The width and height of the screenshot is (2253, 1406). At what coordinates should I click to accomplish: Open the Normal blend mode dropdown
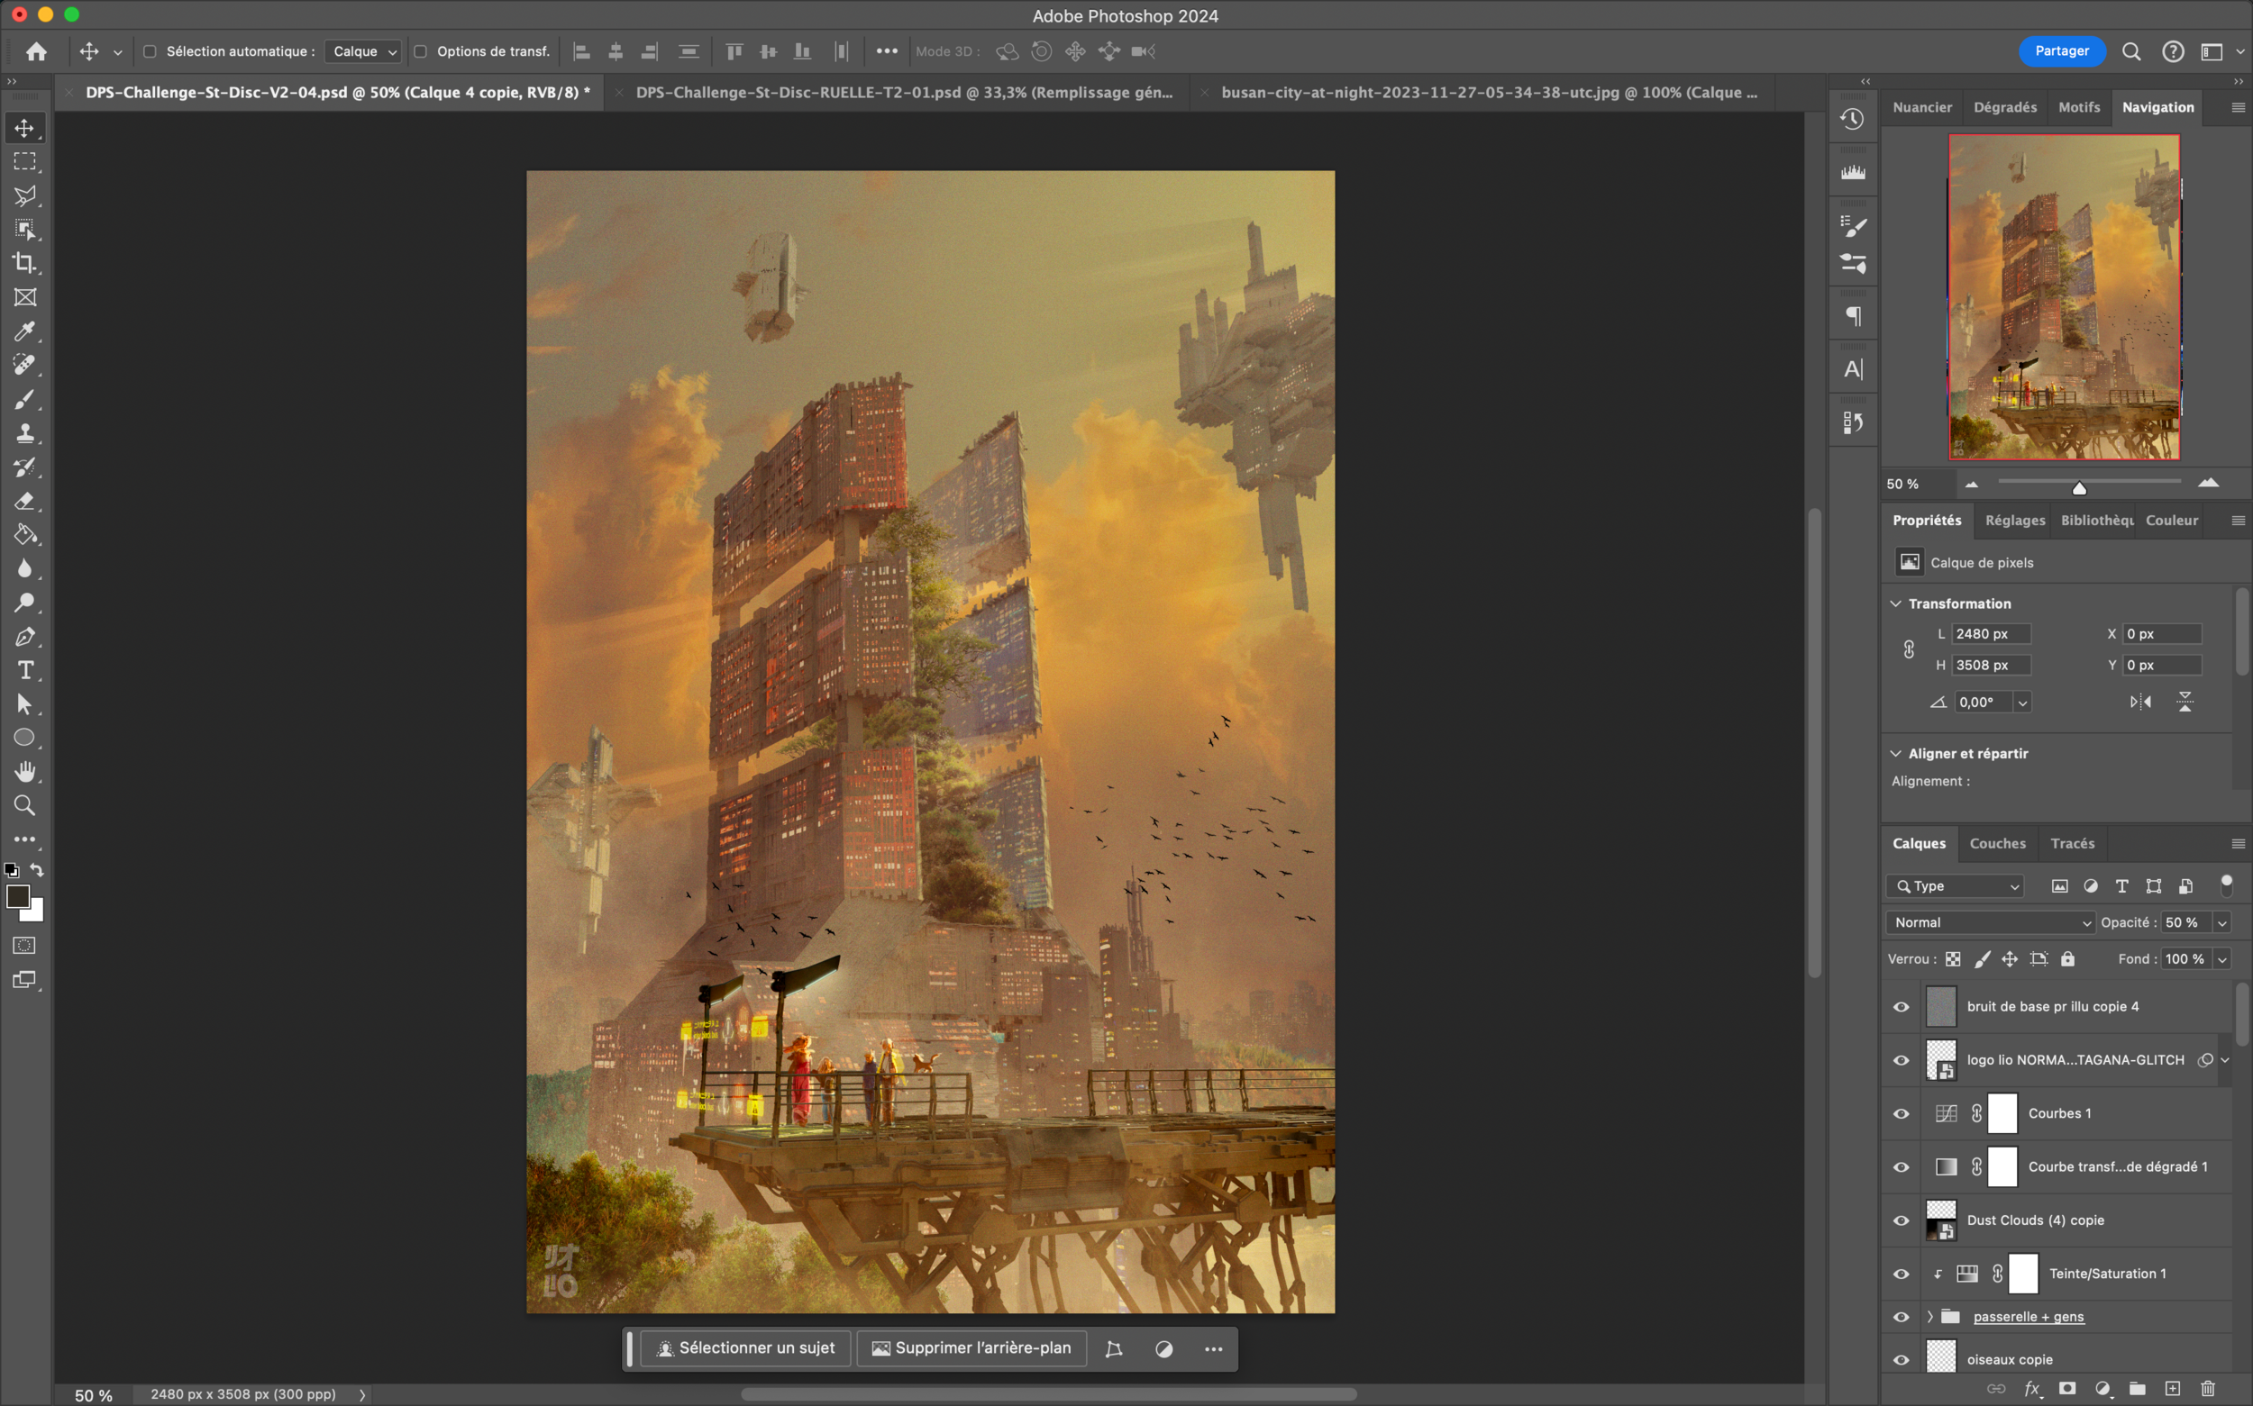click(1990, 922)
